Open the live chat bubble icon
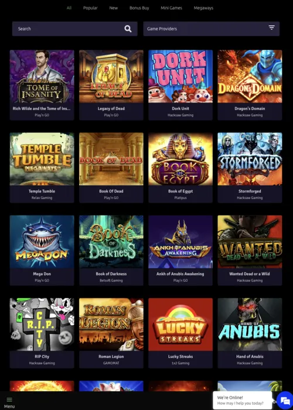Image resolution: width=293 pixels, height=410 pixels. 284,400
